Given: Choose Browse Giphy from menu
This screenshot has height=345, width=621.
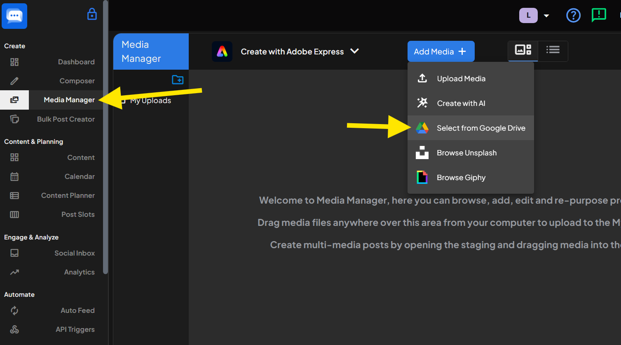Looking at the screenshot, I should point(461,178).
